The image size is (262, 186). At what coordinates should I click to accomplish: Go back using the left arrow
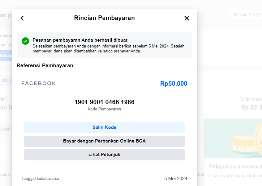click(22, 18)
